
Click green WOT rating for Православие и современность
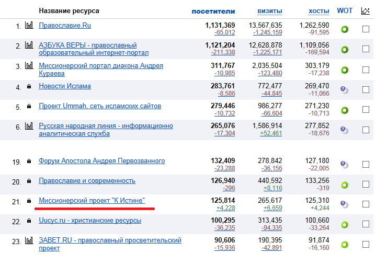[345, 185]
